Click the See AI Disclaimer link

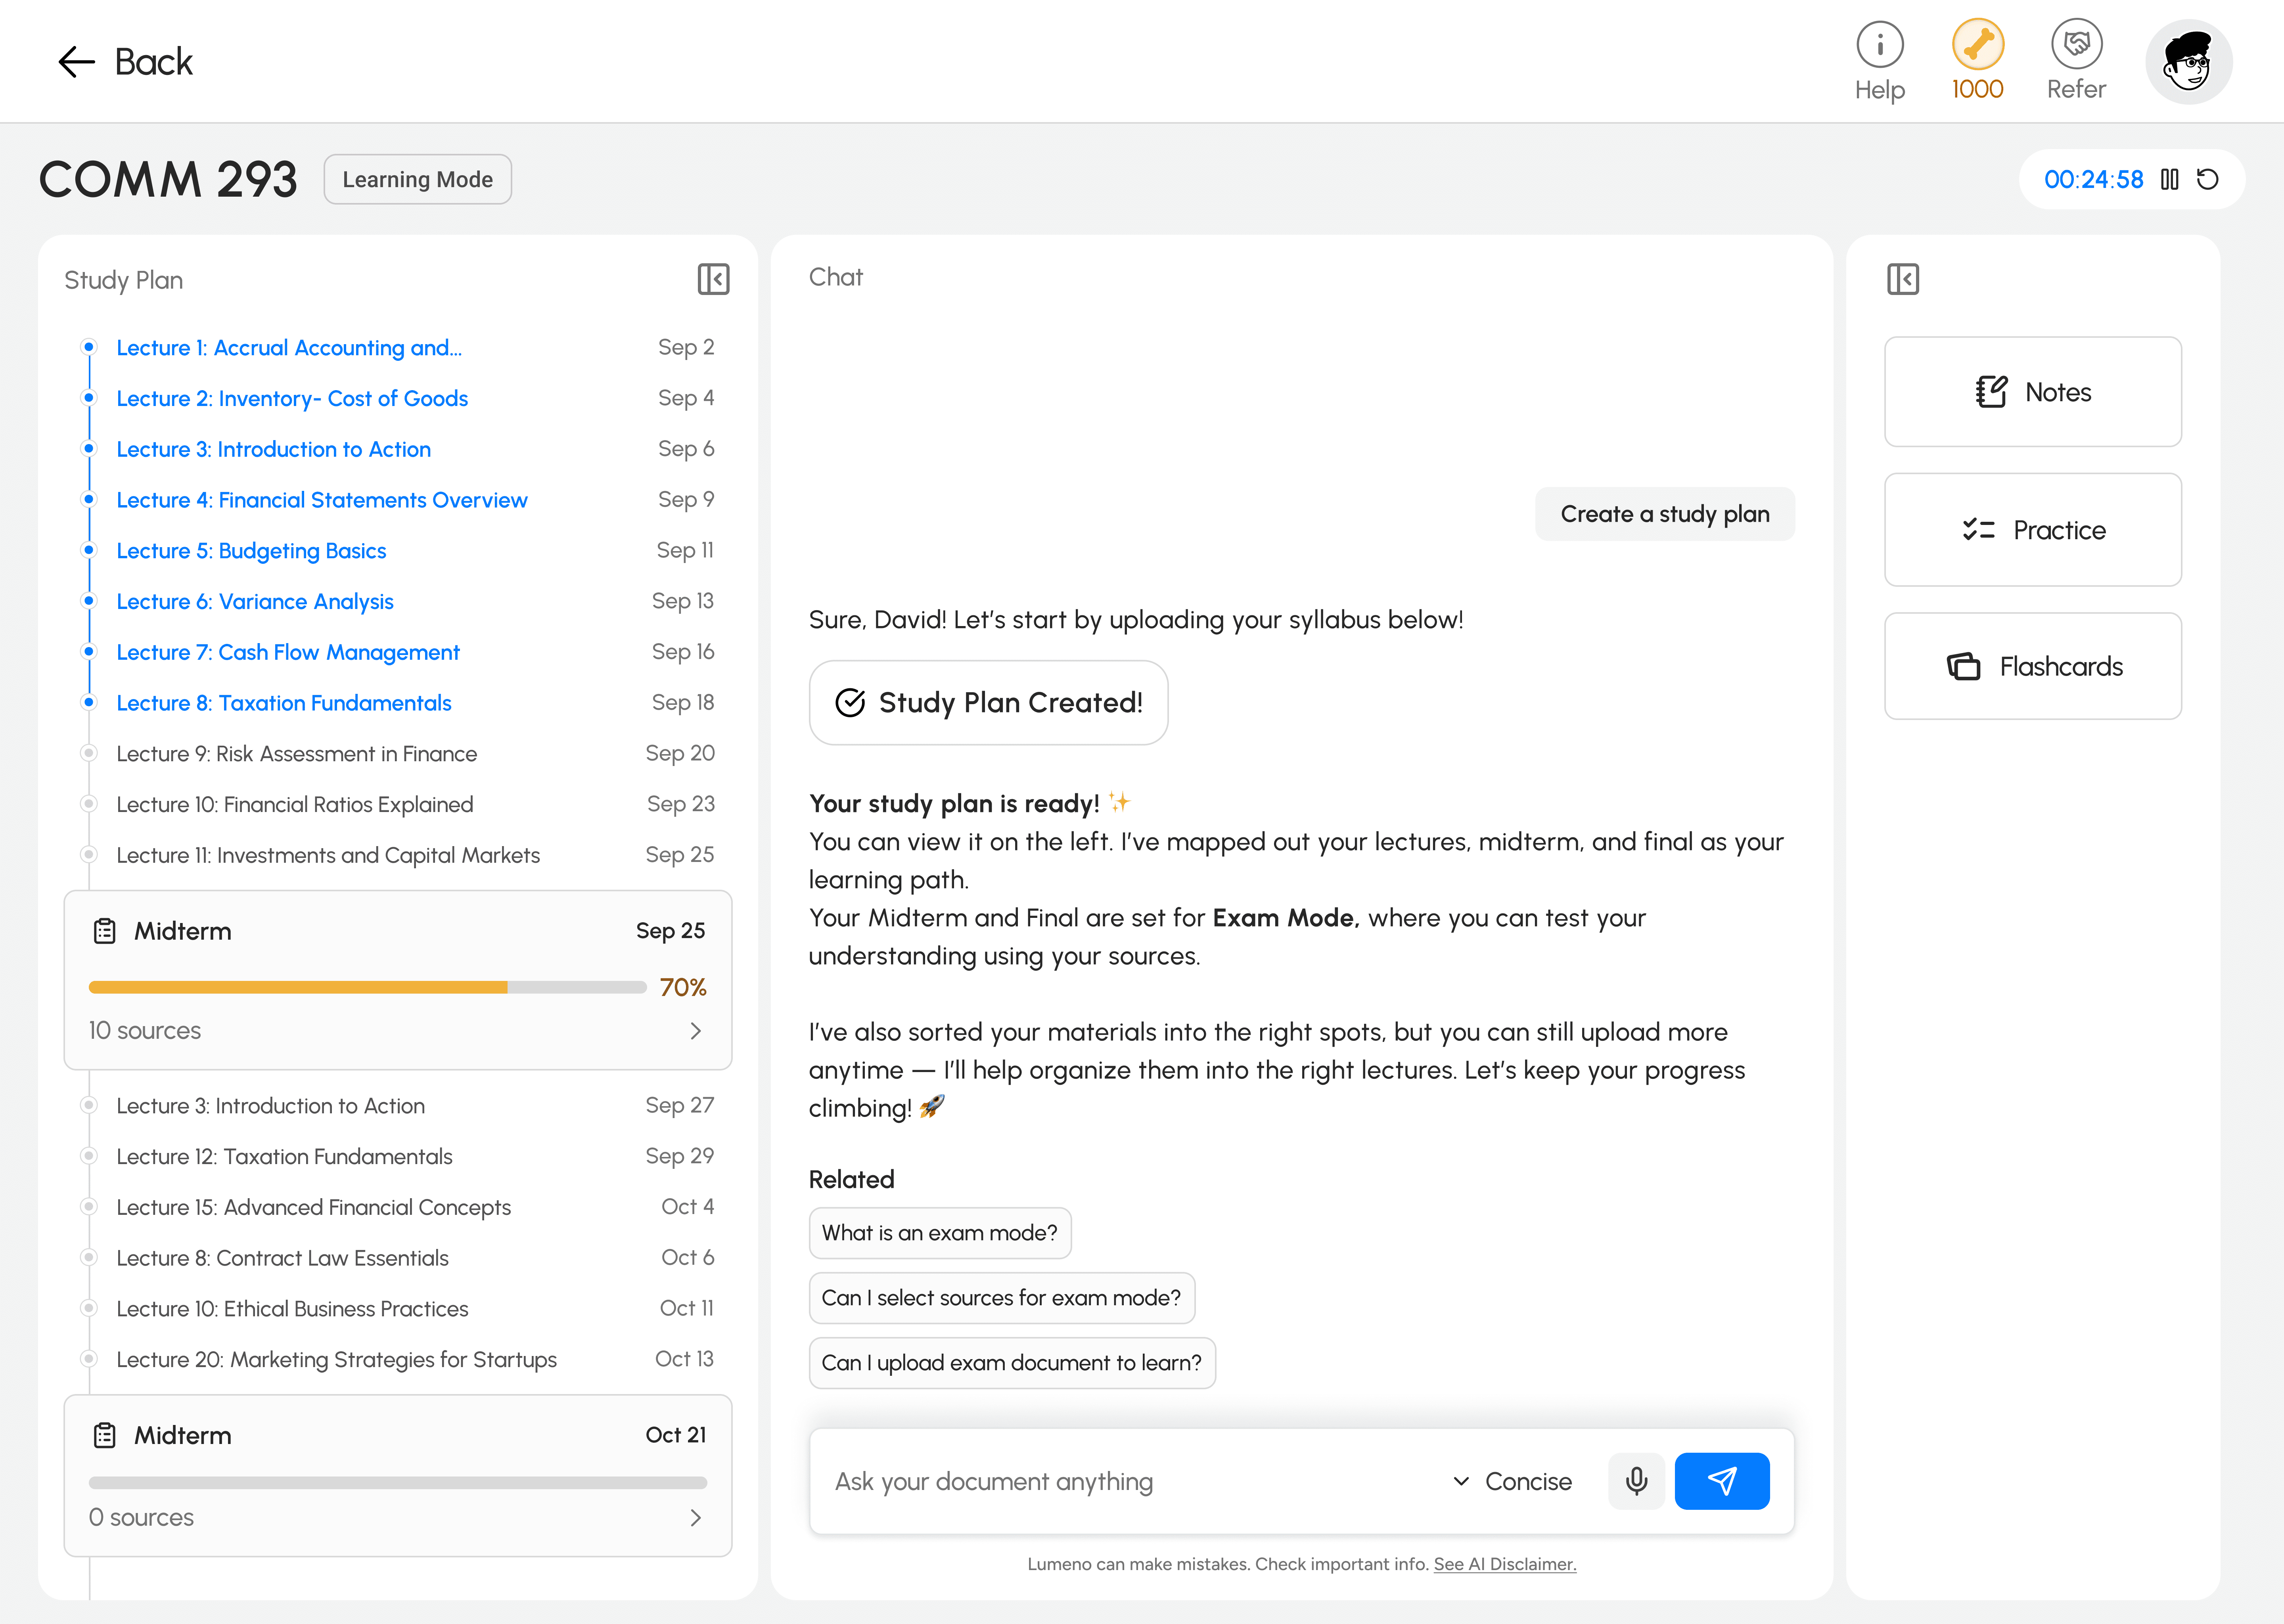1504,1564
